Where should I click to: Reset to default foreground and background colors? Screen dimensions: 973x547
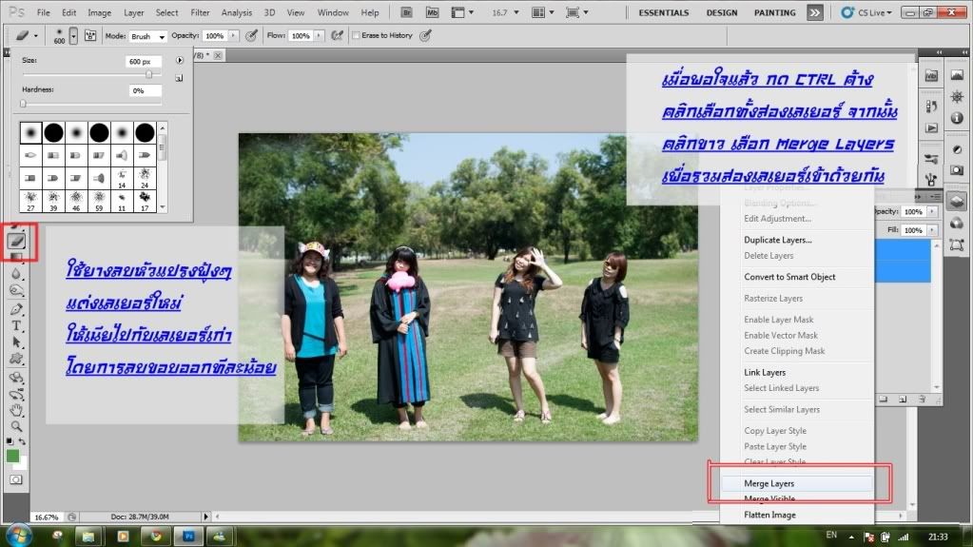(10, 440)
